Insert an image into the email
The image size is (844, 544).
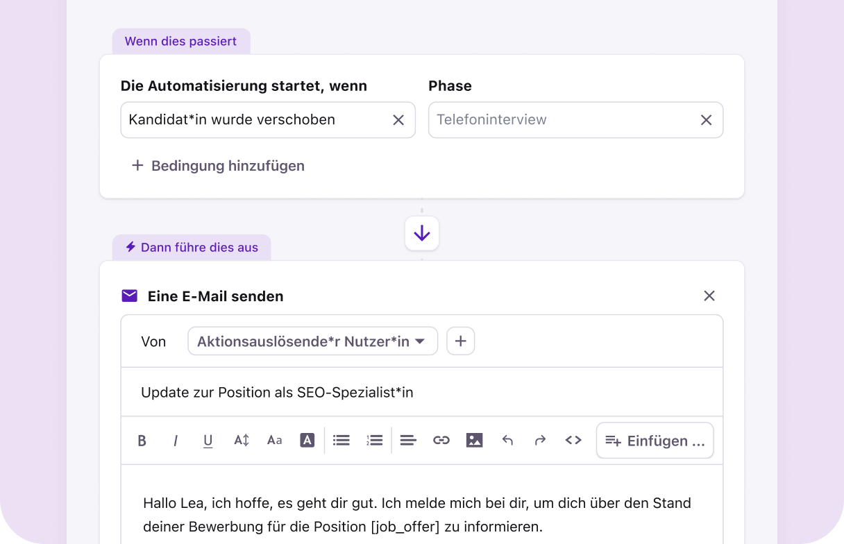tap(475, 440)
